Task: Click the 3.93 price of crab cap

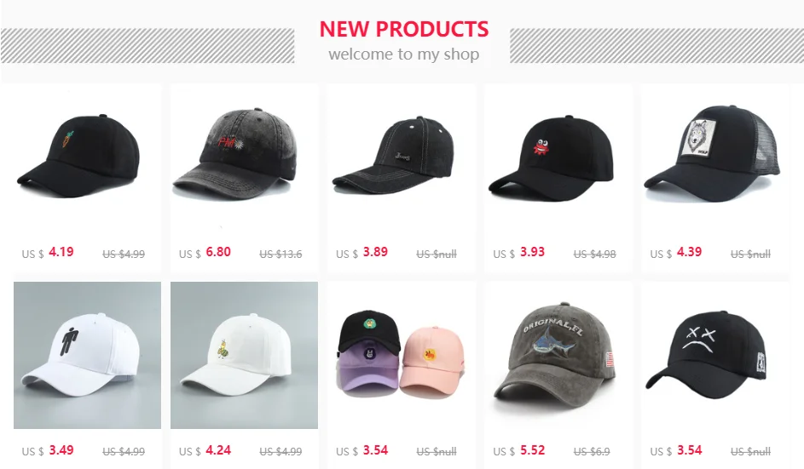Action: [x=532, y=252]
